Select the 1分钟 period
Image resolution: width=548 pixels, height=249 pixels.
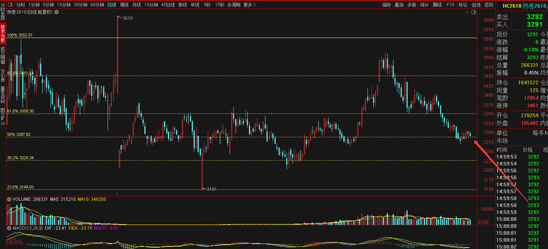tap(34, 5)
